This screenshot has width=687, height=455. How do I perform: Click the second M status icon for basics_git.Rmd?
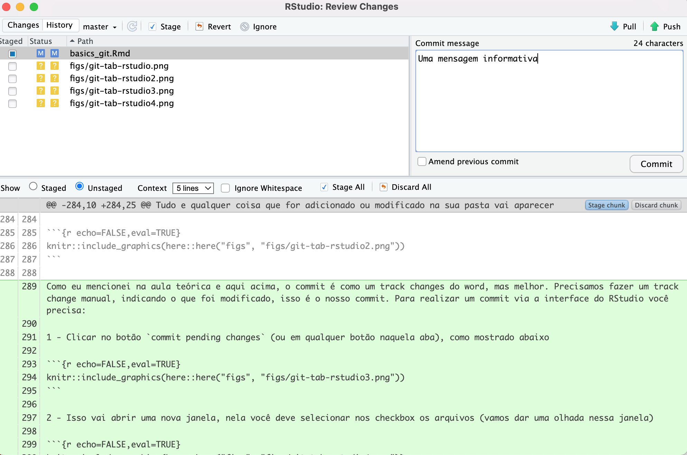pyautogui.click(x=55, y=53)
